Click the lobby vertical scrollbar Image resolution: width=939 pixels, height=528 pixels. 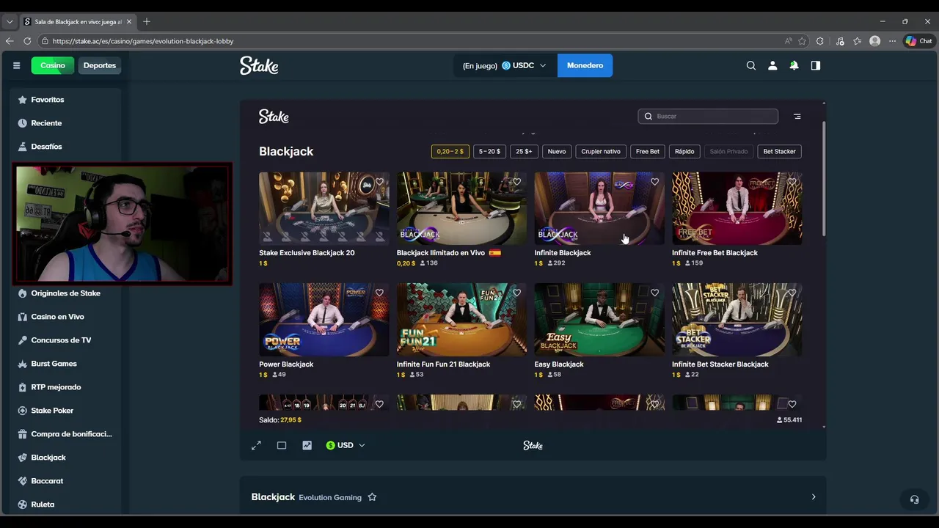[x=824, y=178]
